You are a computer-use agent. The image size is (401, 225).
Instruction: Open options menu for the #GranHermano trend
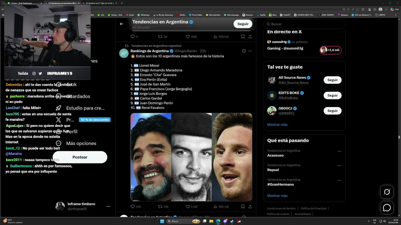click(x=339, y=180)
